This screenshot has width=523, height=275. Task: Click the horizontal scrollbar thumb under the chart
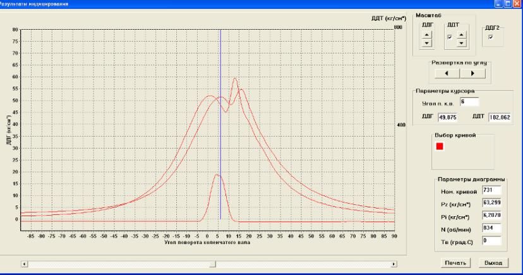click(212, 264)
